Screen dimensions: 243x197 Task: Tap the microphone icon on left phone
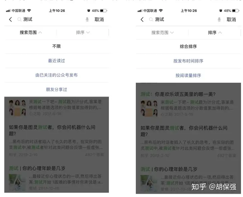click(x=87, y=19)
